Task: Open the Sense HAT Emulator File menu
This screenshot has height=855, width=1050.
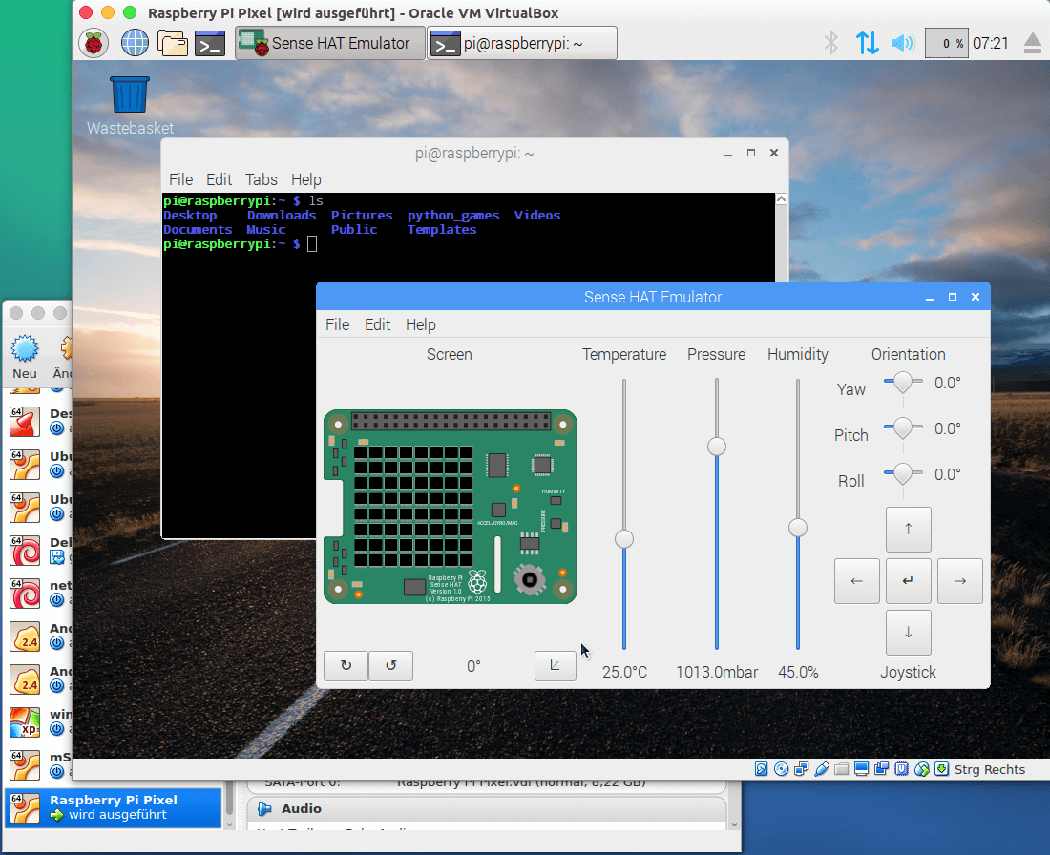Action: point(338,324)
